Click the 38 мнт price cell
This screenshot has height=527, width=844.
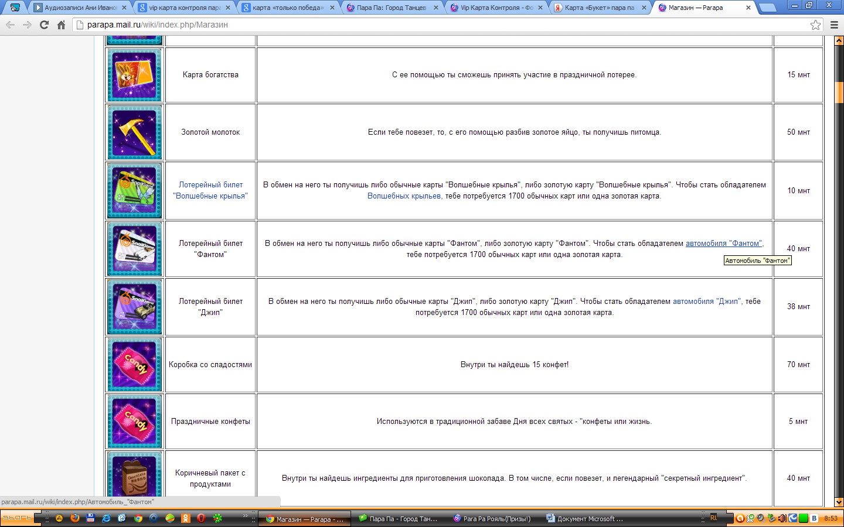coord(798,307)
